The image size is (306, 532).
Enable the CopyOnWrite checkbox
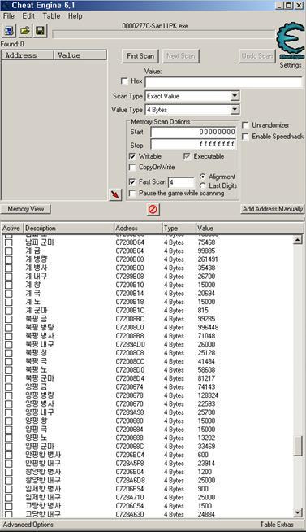(x=132, y=168)
